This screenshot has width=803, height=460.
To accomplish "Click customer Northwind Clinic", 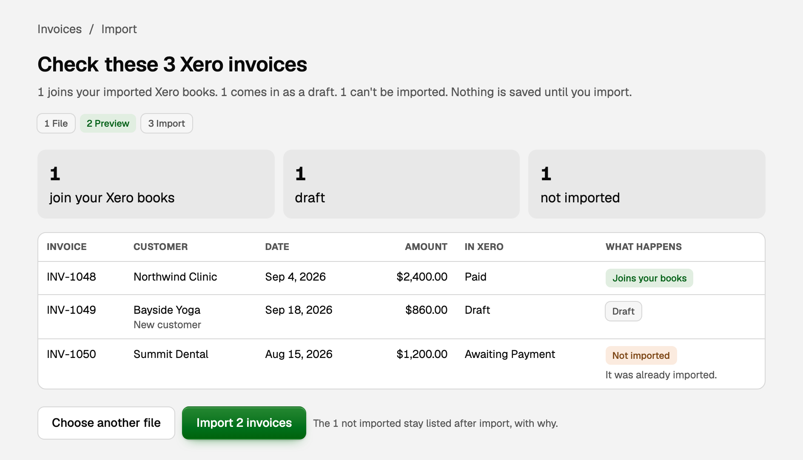I will pyautogui.click(x=175, y=277).
